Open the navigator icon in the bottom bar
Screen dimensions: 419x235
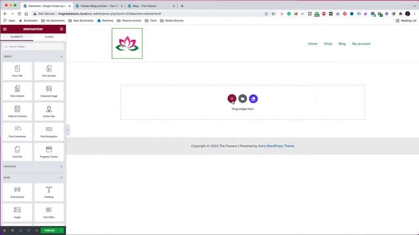[12, 230]
